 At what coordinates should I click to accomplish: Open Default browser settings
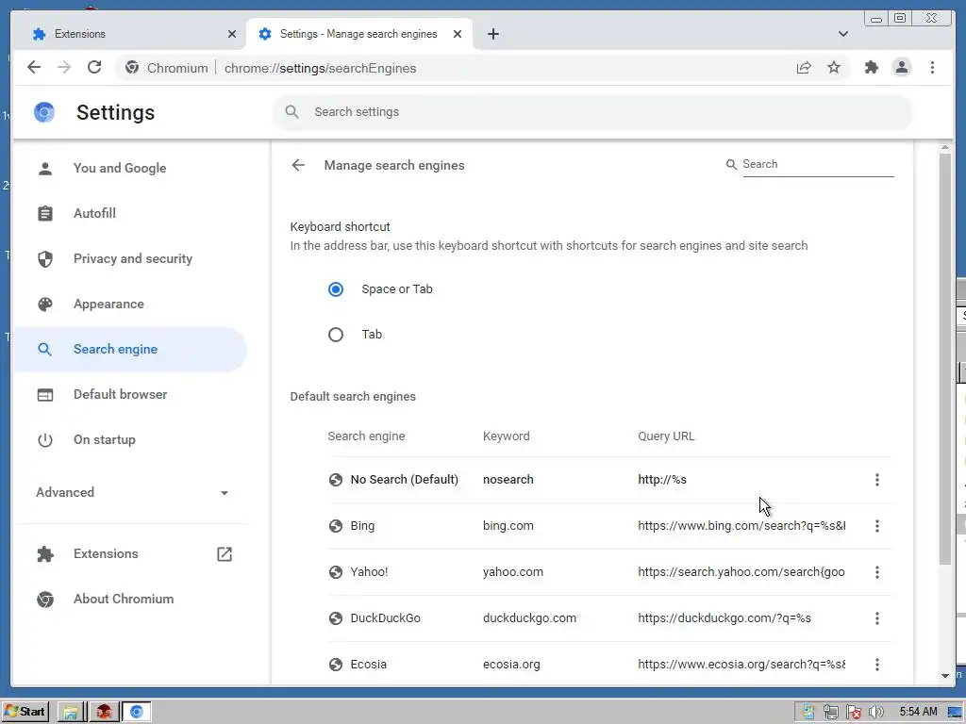coord(130,395)
